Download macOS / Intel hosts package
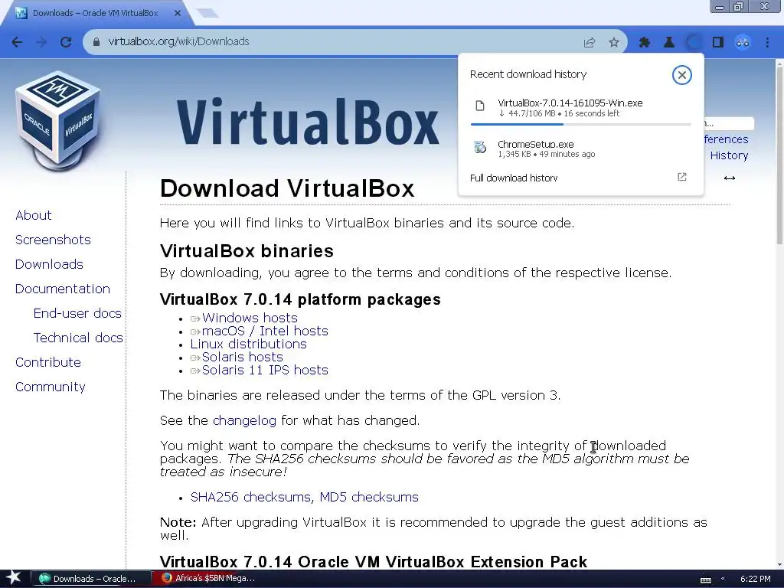This screenshot has height=588, width=784. point(265,331)
